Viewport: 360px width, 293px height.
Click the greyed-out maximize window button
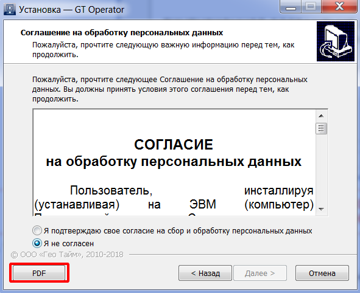coord(311,7)
